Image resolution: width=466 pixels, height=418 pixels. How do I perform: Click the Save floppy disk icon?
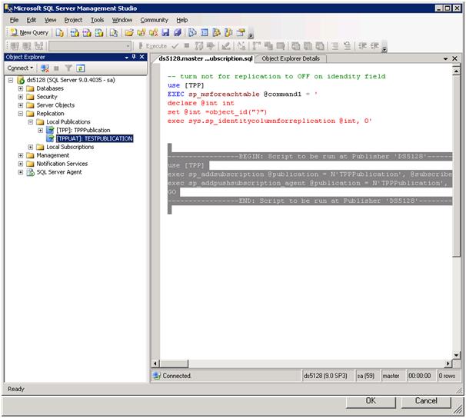(165, 32)
